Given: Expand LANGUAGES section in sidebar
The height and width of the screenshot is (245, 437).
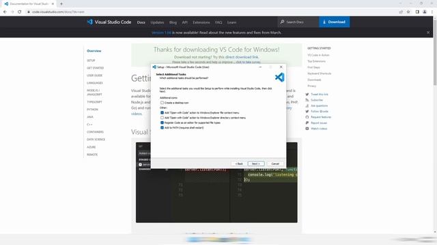Looking at the screenshot, I should (95, 83).
